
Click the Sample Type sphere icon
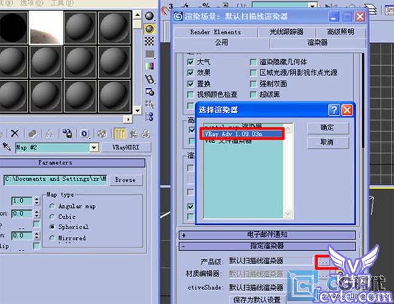[x=149, y=16]
